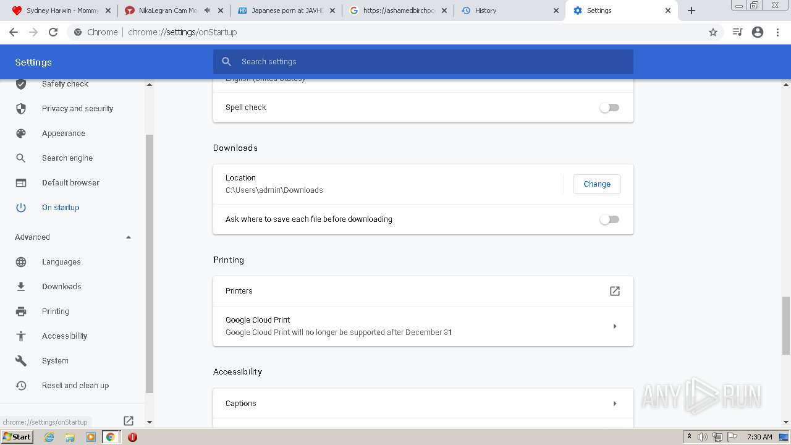Click the sidebar scrollbar up arrow
Viewport: 791px width, 445px height.
click(149, 85)
